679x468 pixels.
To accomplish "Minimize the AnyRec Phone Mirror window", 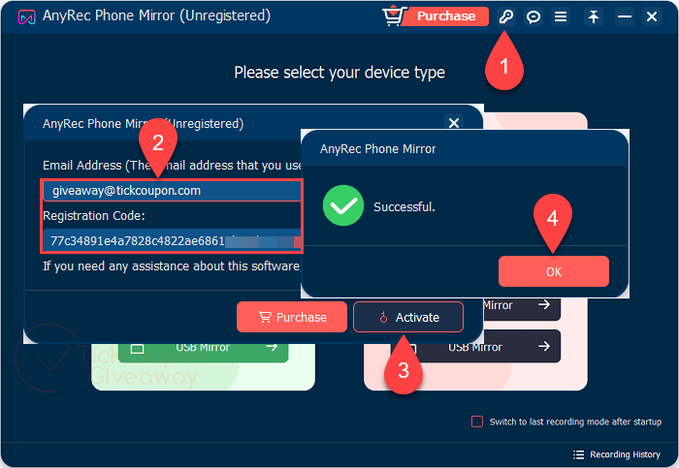I will tap(625, 16).
